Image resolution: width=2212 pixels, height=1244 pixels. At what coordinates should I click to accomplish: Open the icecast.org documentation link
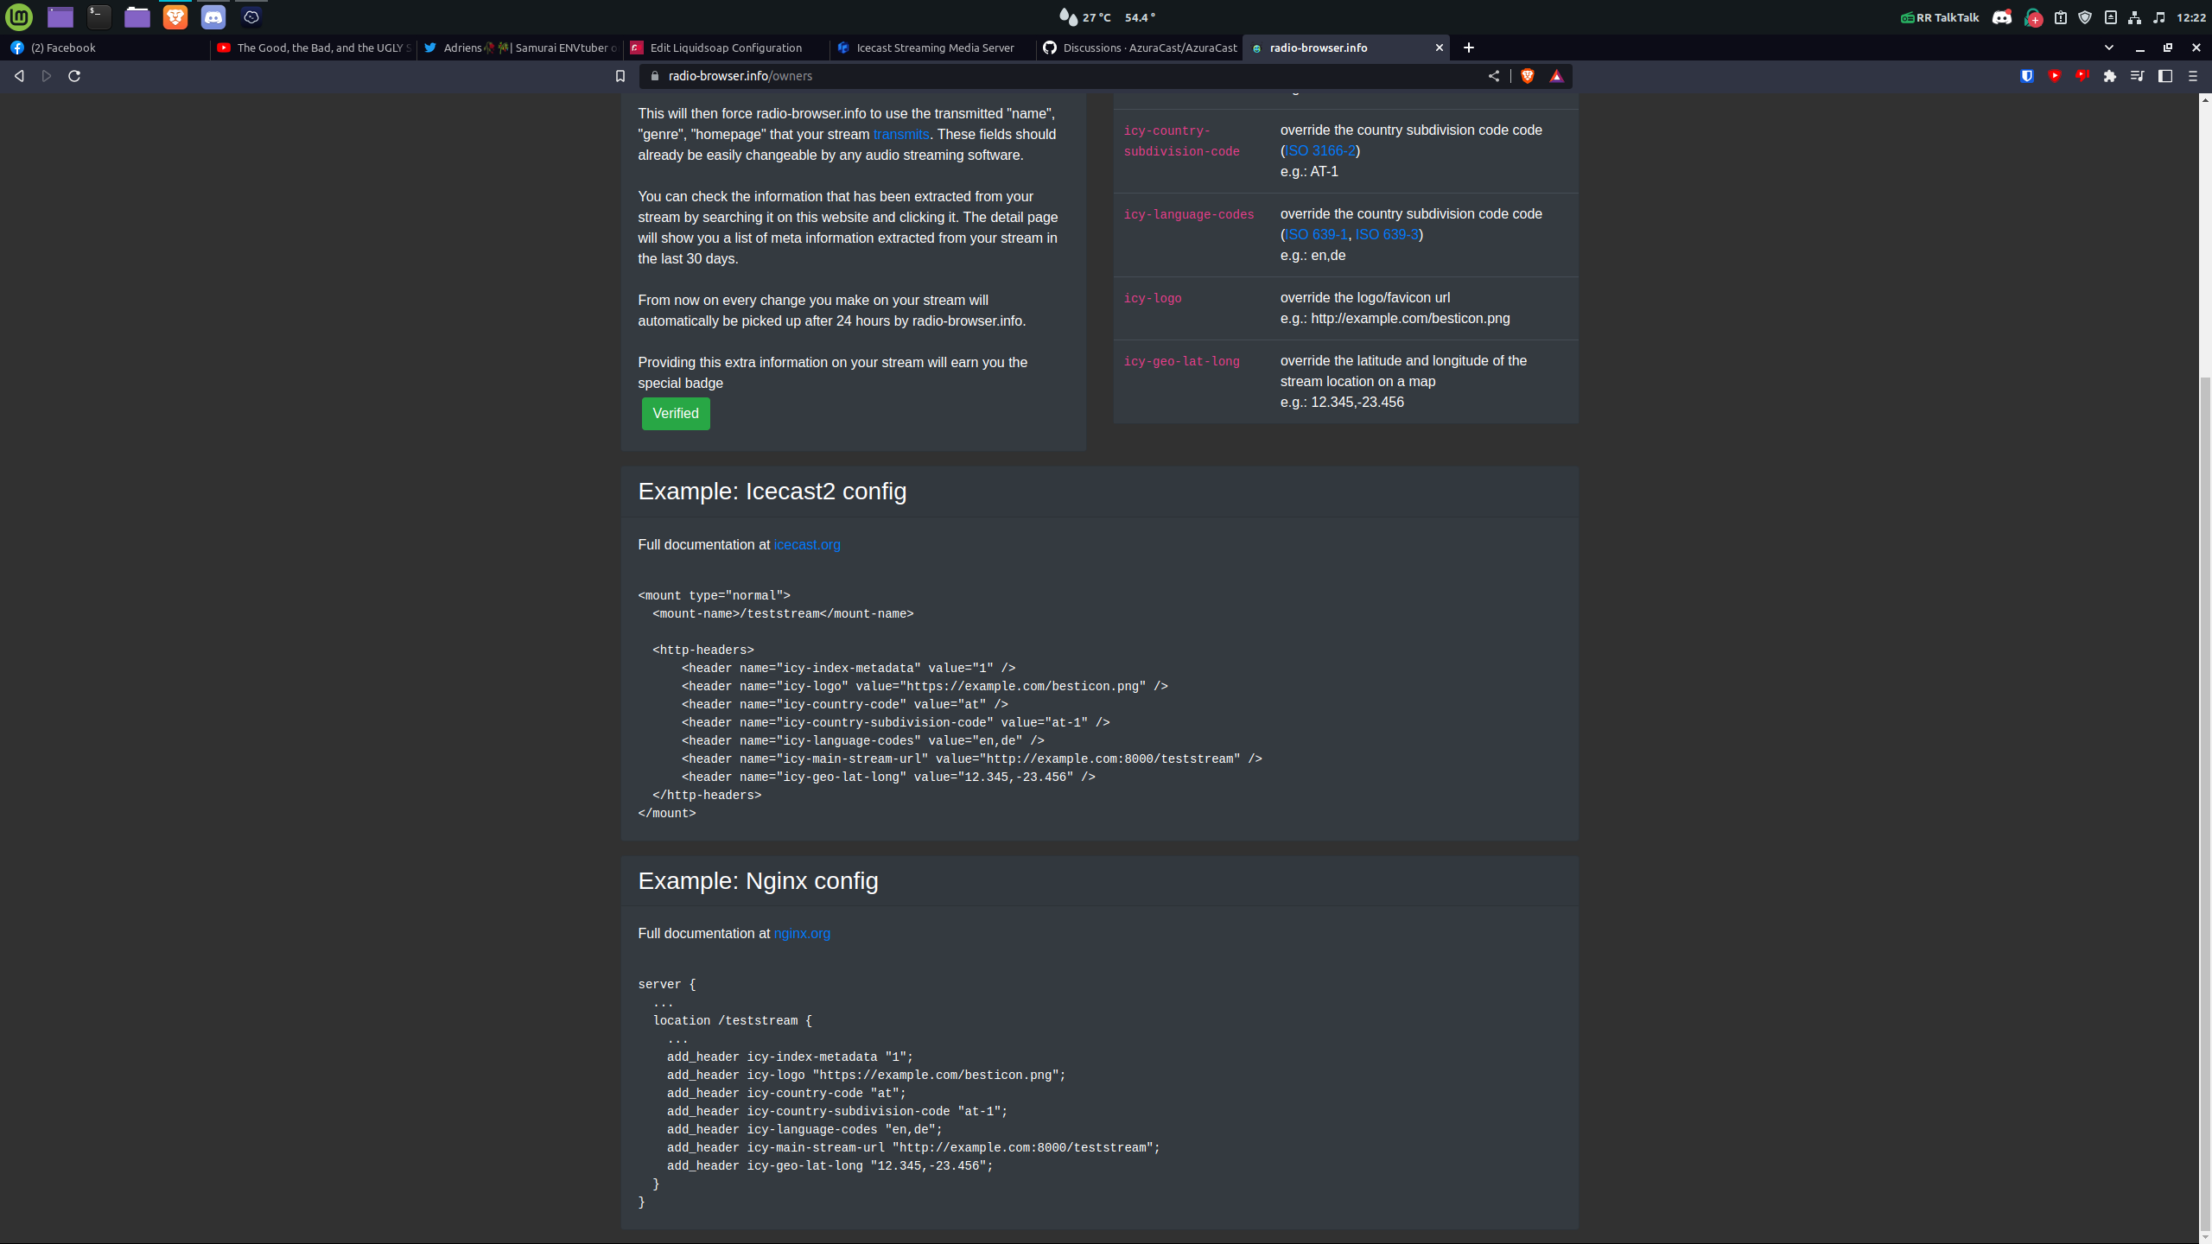click(x=806, y=544)
